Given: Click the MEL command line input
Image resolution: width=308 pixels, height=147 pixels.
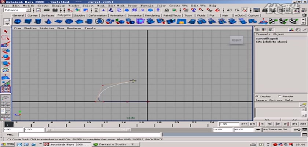Looking at the screenshot, I should pos(89,135).
